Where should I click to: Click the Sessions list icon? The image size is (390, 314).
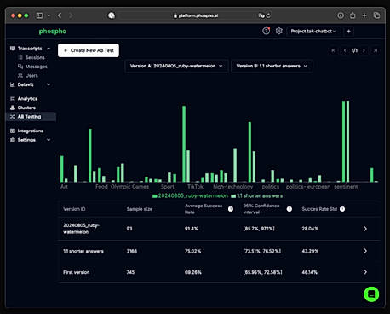(x=20, y=57)
